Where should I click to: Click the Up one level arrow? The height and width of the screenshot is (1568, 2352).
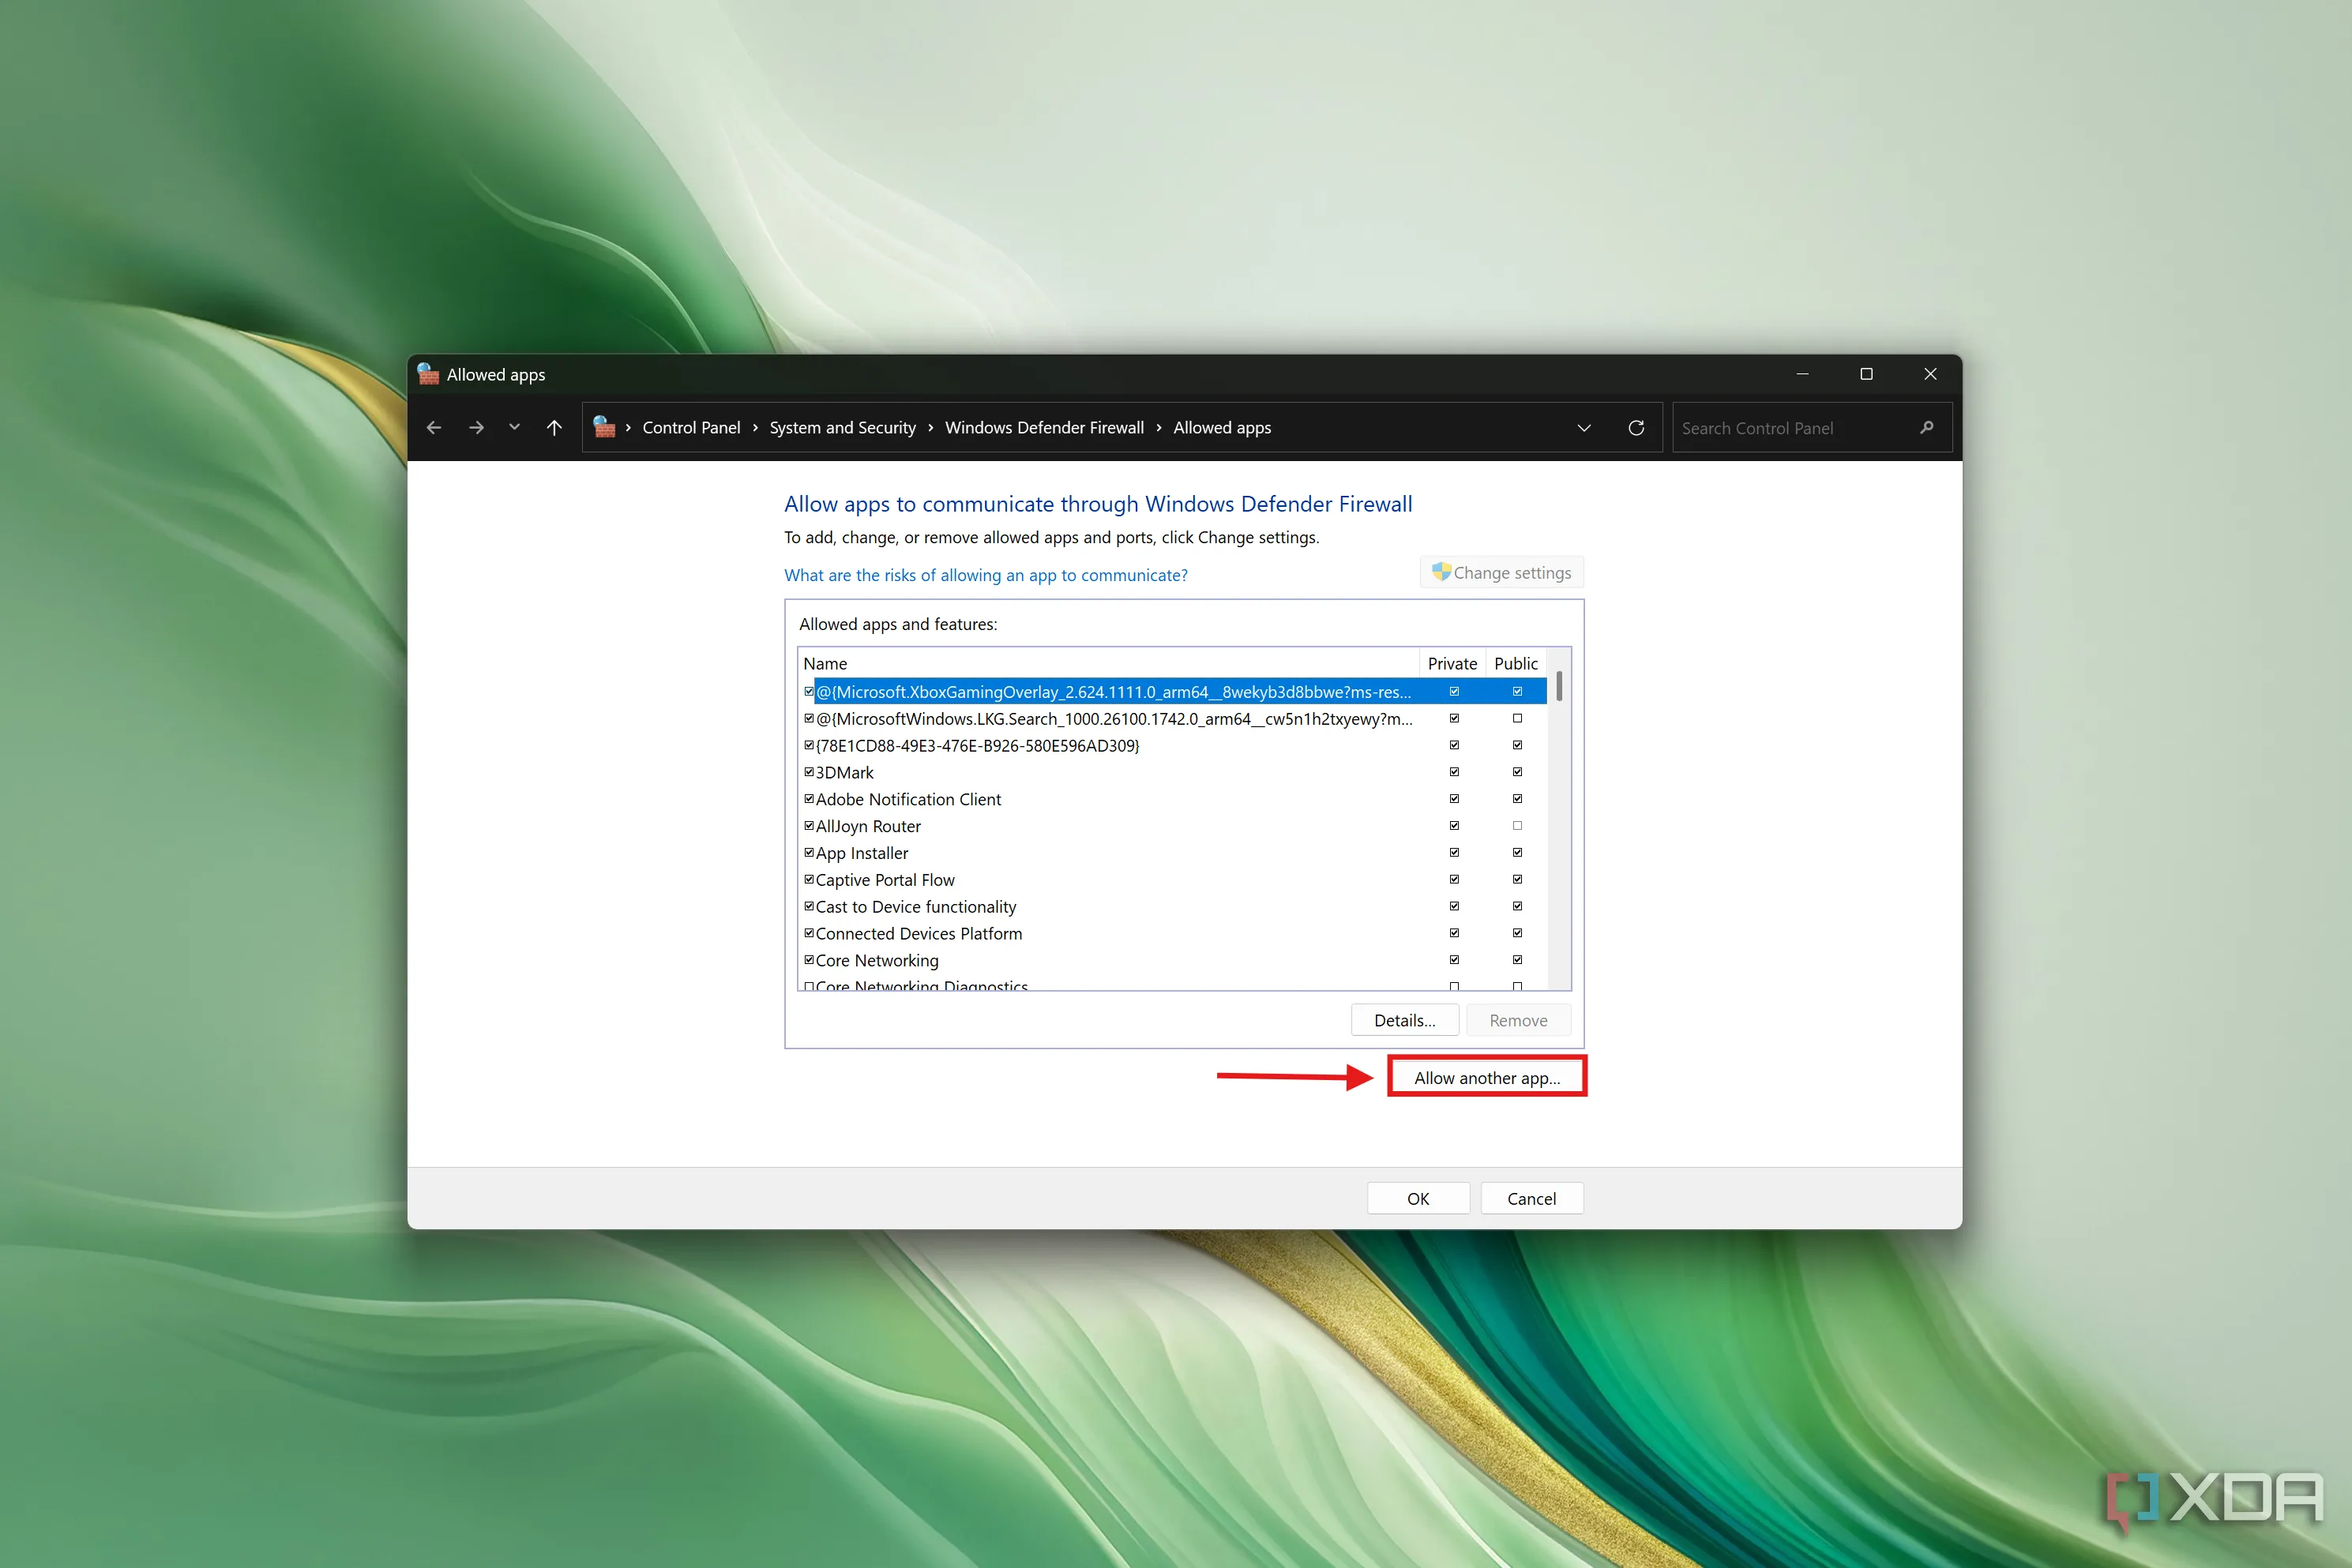pos(554,428)
